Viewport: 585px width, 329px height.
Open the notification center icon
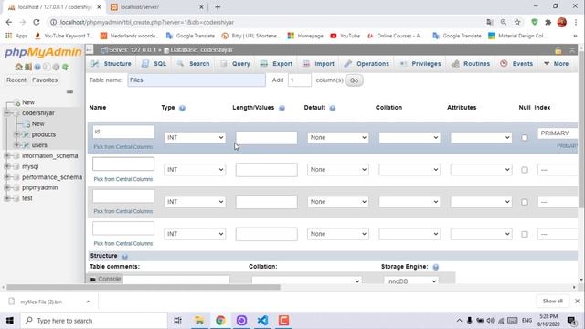point(571,321)
